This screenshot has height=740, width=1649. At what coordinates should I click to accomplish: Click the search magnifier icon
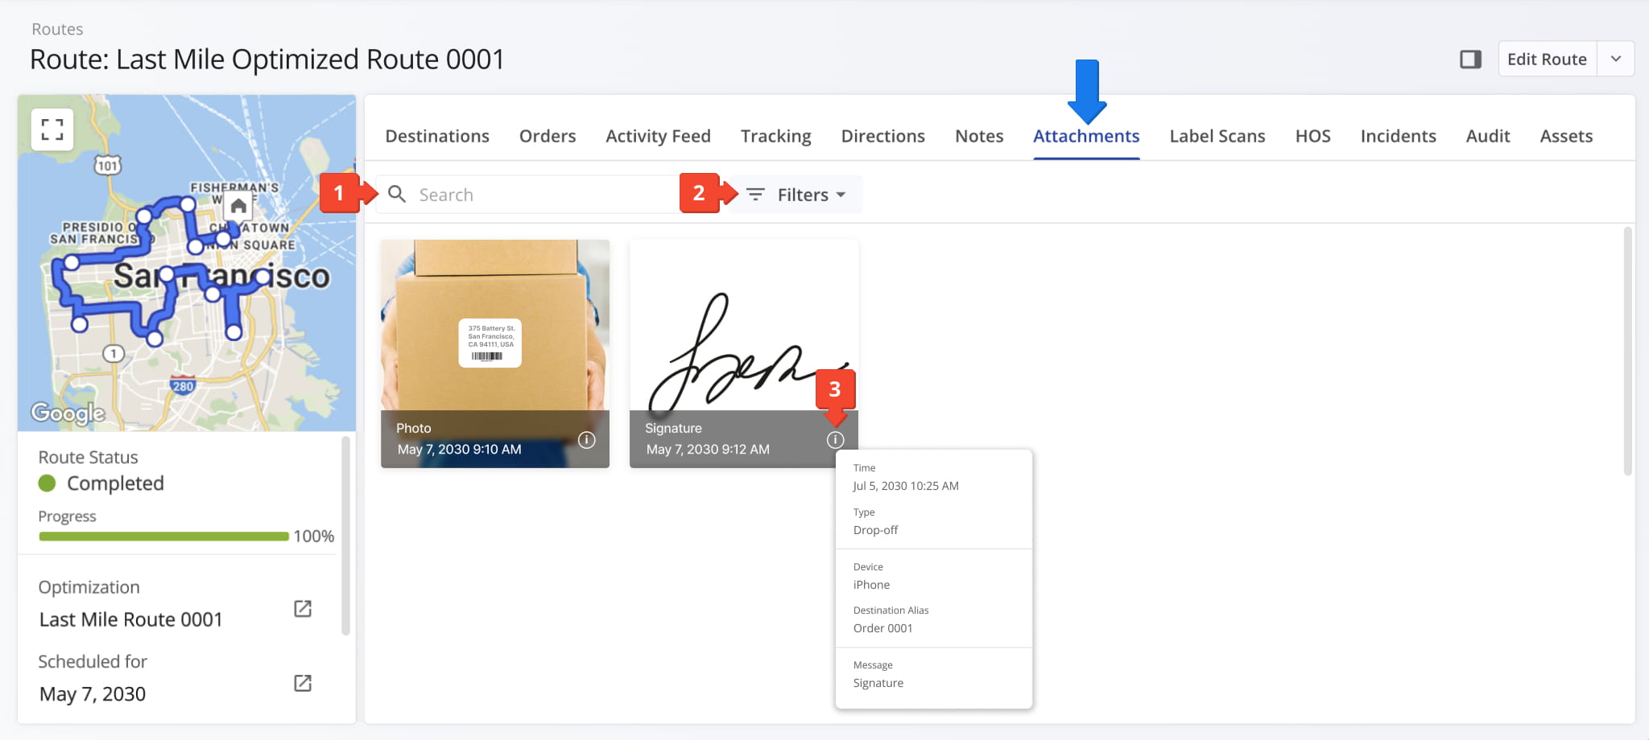pyautogui.click(x=397, y=194)
